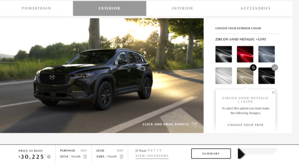
Task: Click the checkmark badge on black swatch
Action: point(274,67)
